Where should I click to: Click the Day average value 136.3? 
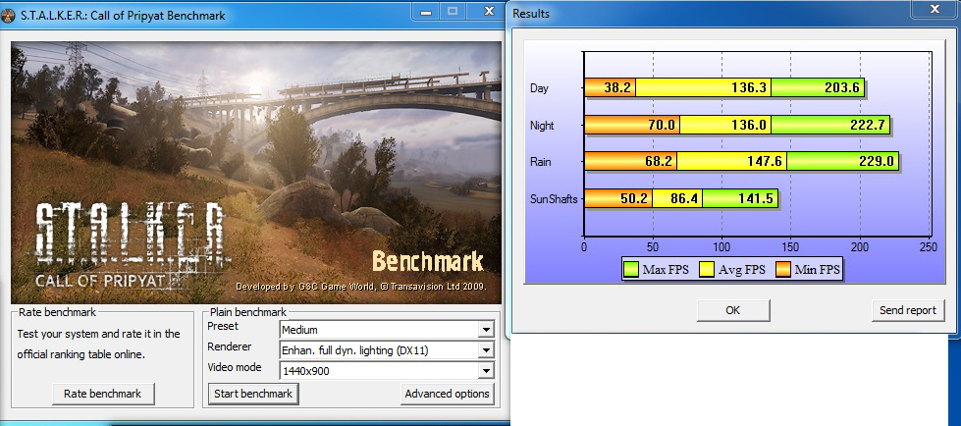(749, 88)
